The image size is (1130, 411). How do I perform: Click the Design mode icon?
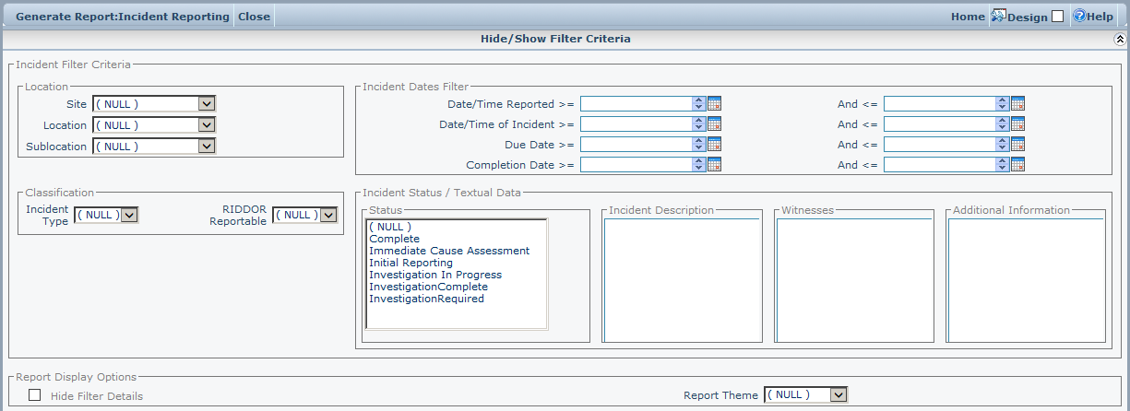pos(998,16)
